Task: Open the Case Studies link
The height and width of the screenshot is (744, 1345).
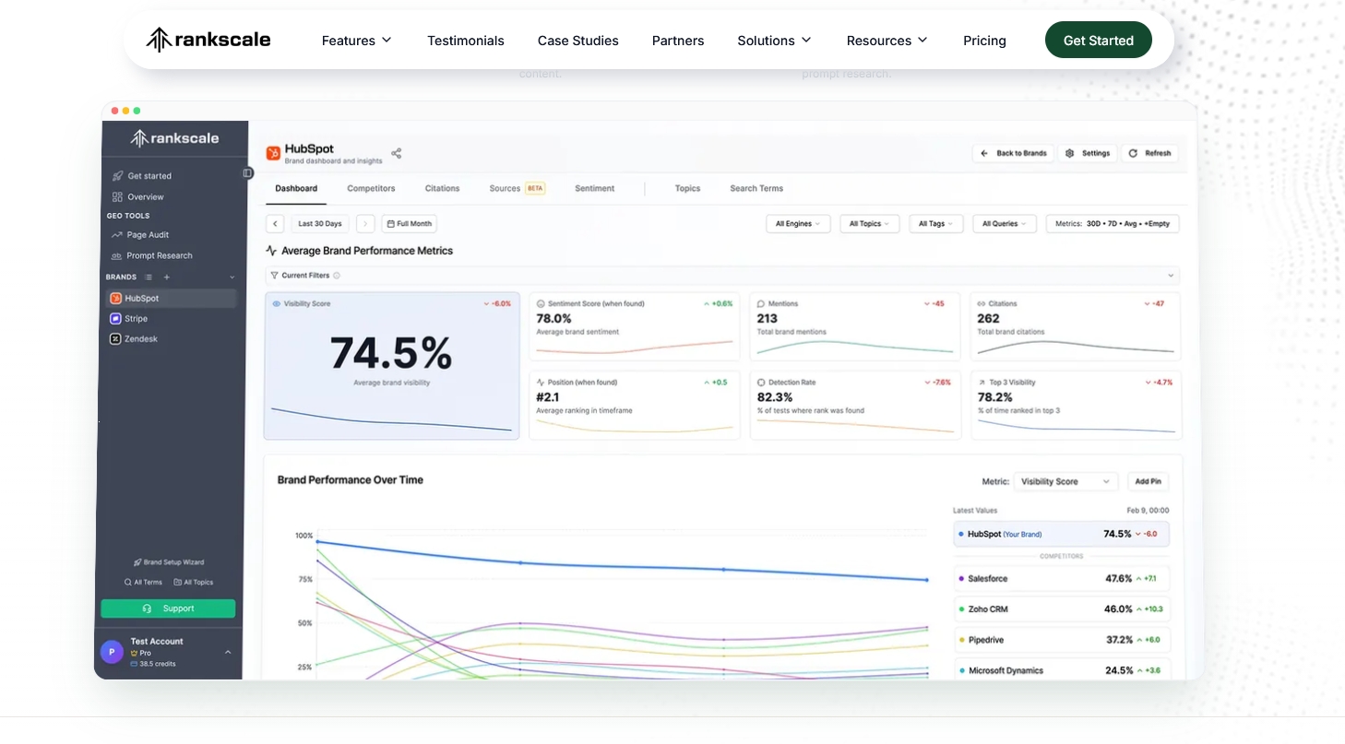Action: tap(578, 41)
